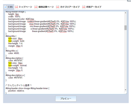
Task: Click the HTML icon beside 個別記事ページ
Action: pyautogui.click(x=36, y=7)
